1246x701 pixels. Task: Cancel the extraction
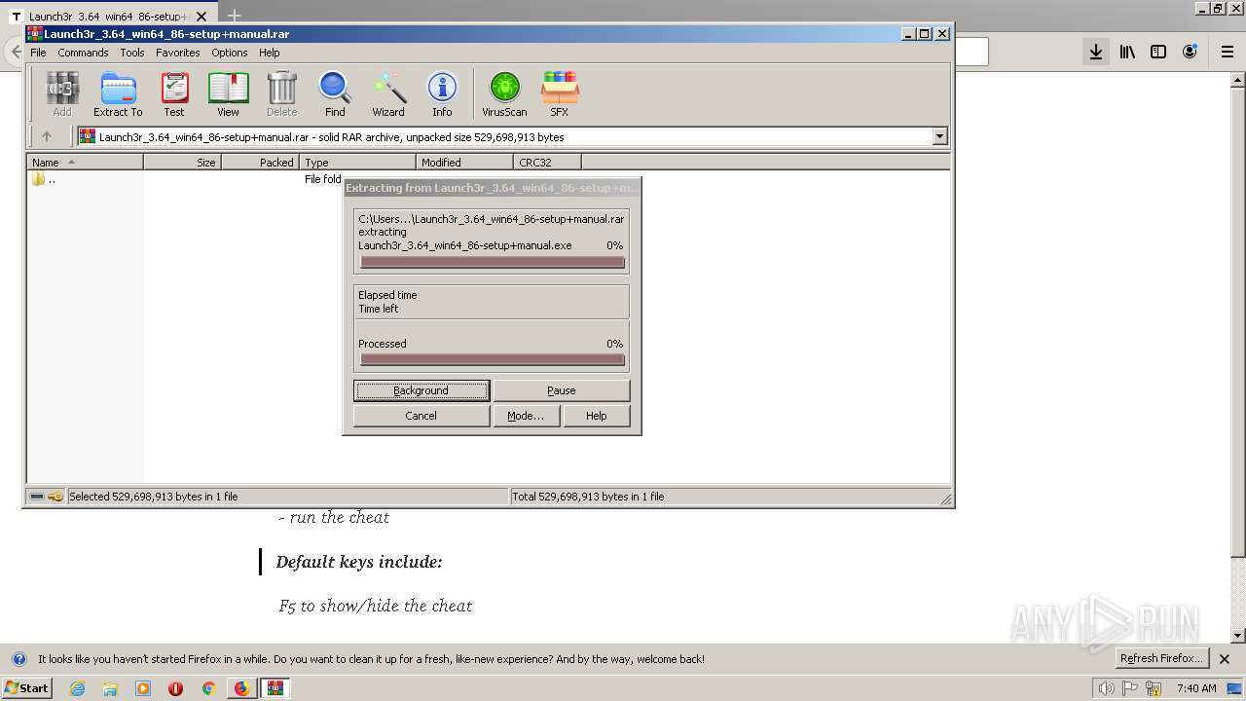[x=421, y=416]
